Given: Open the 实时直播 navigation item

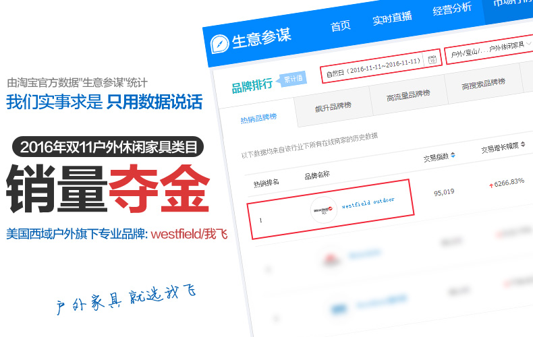Looking at the screenshot, I should [392, 18].
